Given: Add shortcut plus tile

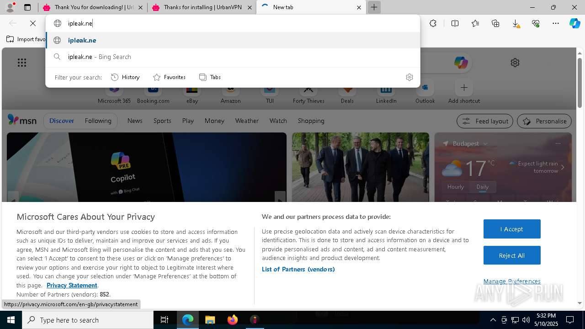Looking at the screenshot, I should (x=464, y=92).
